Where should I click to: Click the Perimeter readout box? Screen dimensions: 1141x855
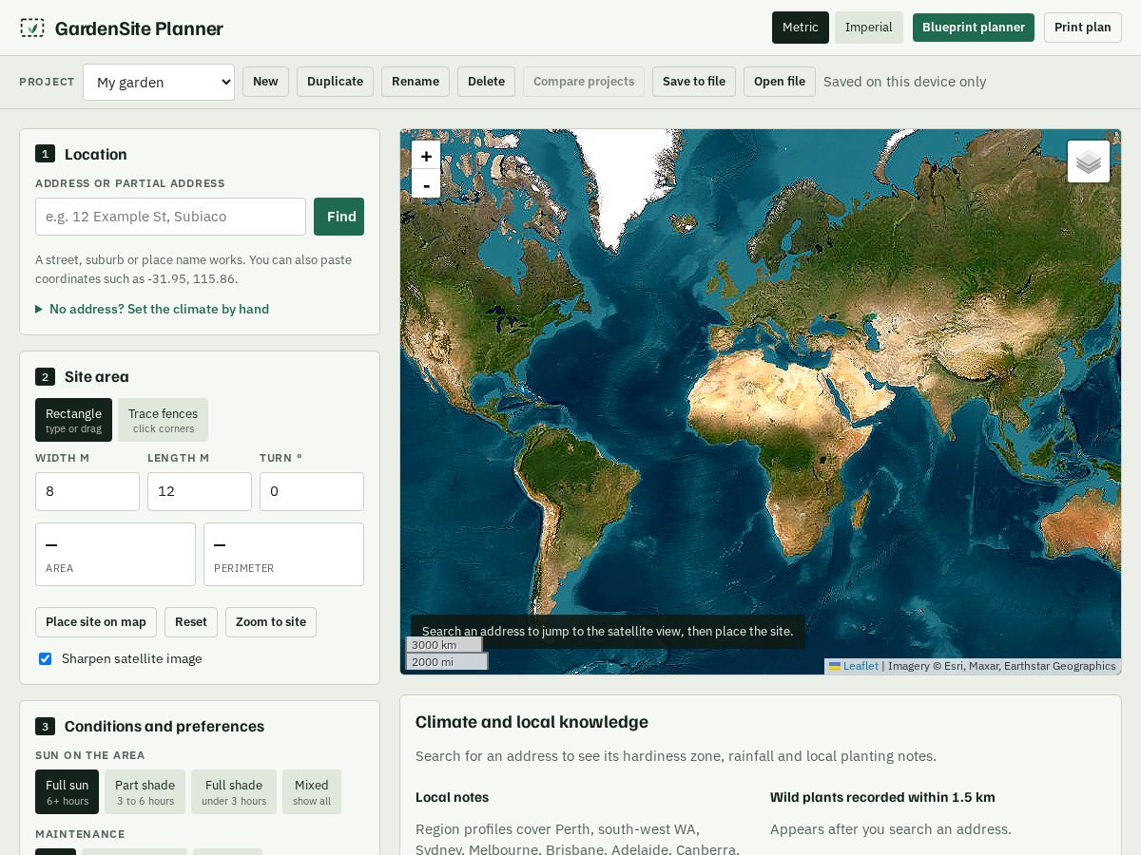283,554
